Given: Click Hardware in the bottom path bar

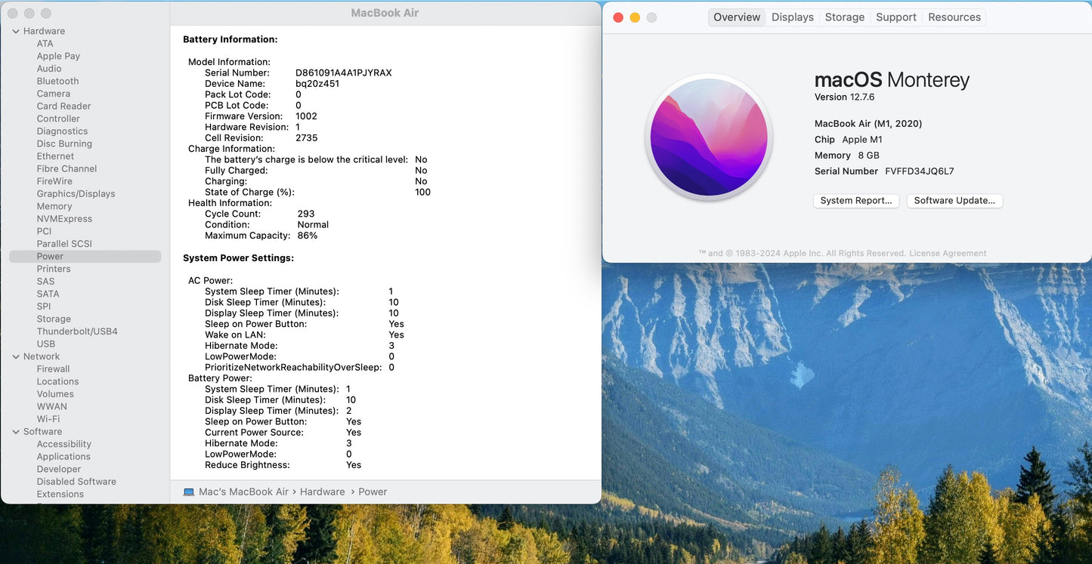Looking at the screenshot, I should tap(322, 492).
